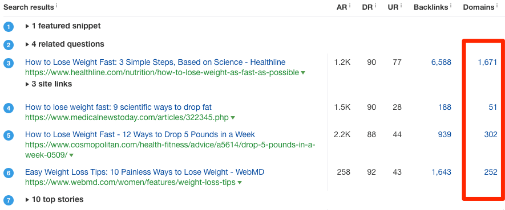Viewport: 505px width, 210px height.
Task: Click the info icon beside UR column
Action: point(401,5)
